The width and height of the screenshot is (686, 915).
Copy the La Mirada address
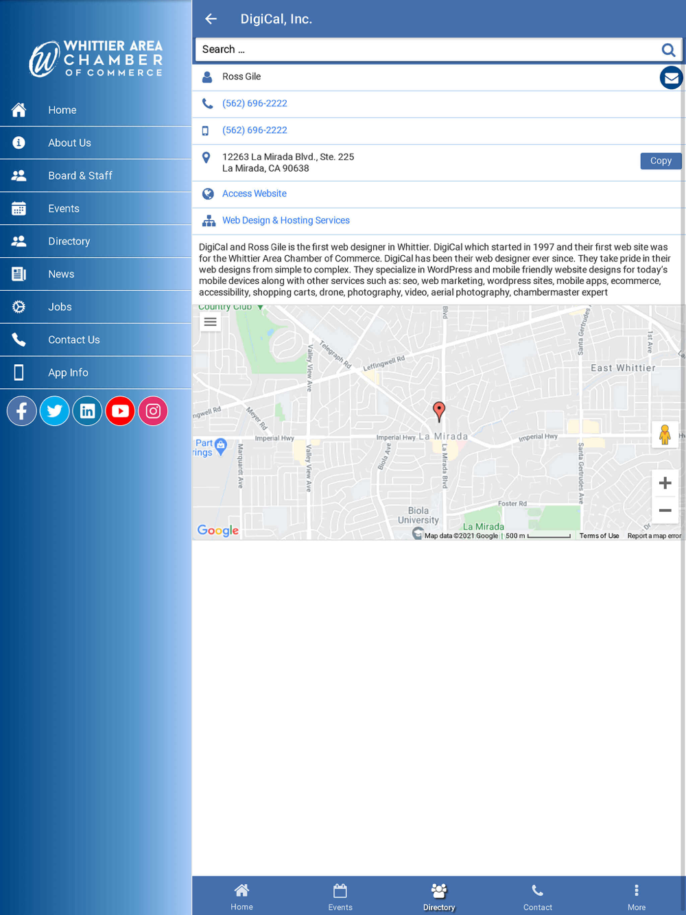coord(661,161)
